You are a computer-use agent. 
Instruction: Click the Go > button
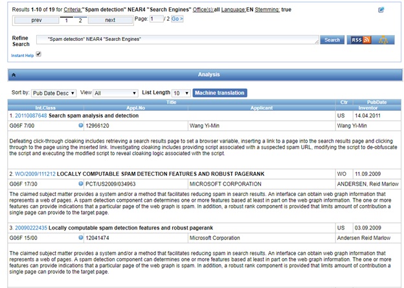[x=177, y=19]
